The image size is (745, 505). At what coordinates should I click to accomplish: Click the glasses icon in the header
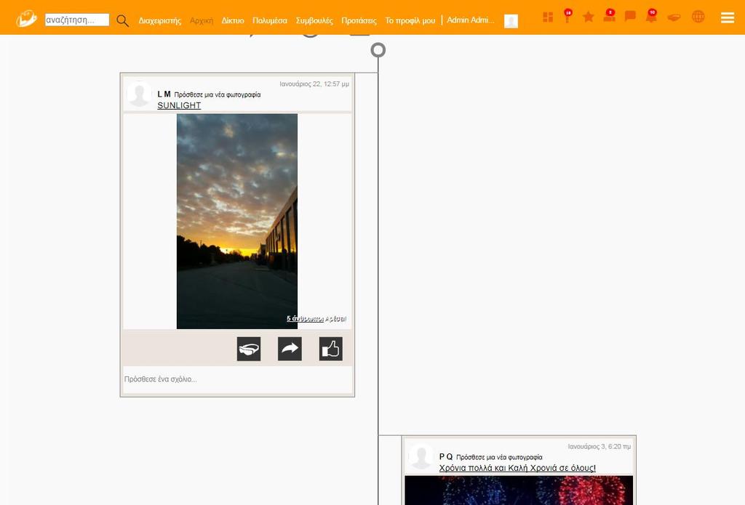pos(674,17)
